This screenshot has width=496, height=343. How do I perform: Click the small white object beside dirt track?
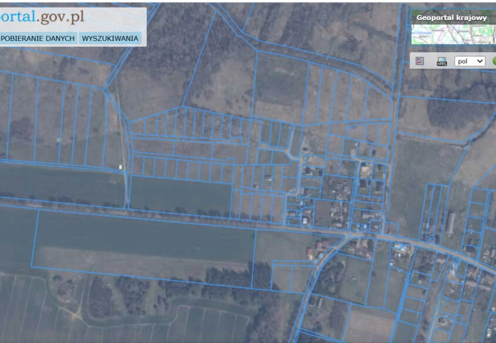click(x=121, y=167)
